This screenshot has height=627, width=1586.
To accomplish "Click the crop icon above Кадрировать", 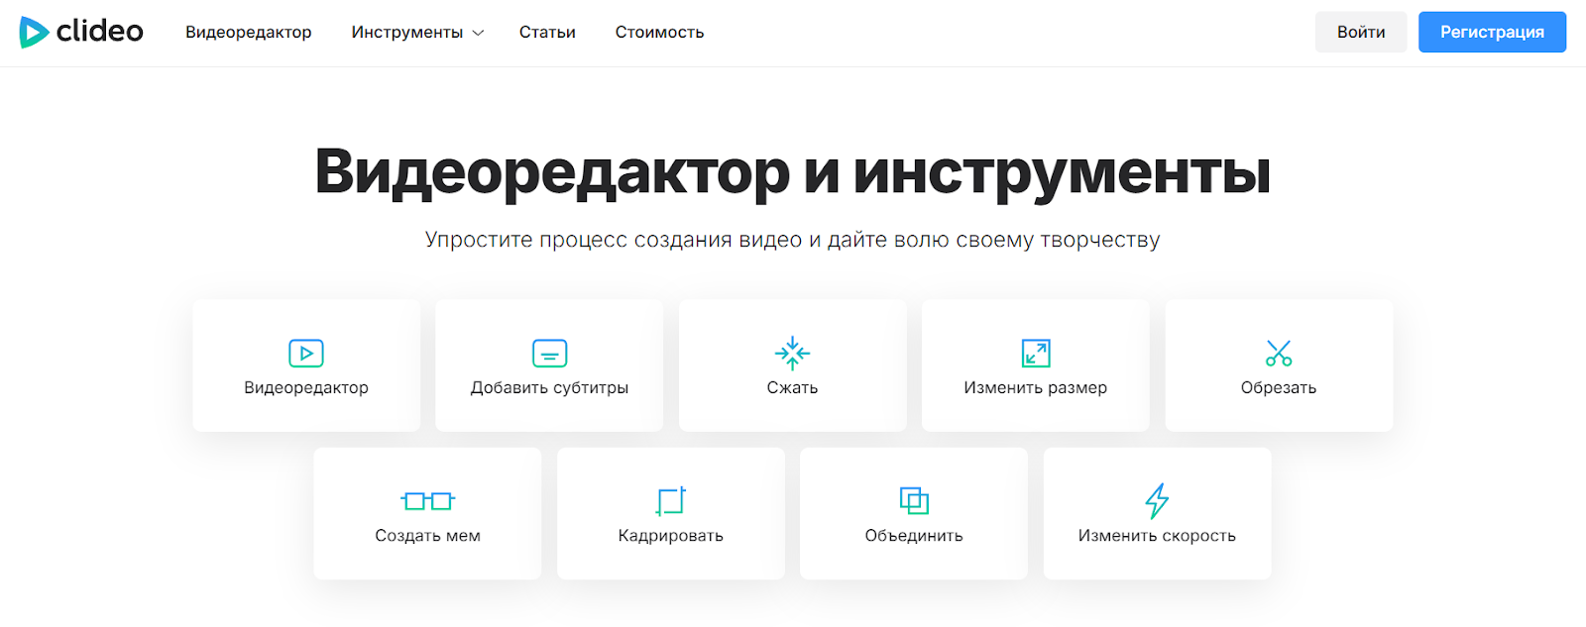I will point(671,501).
